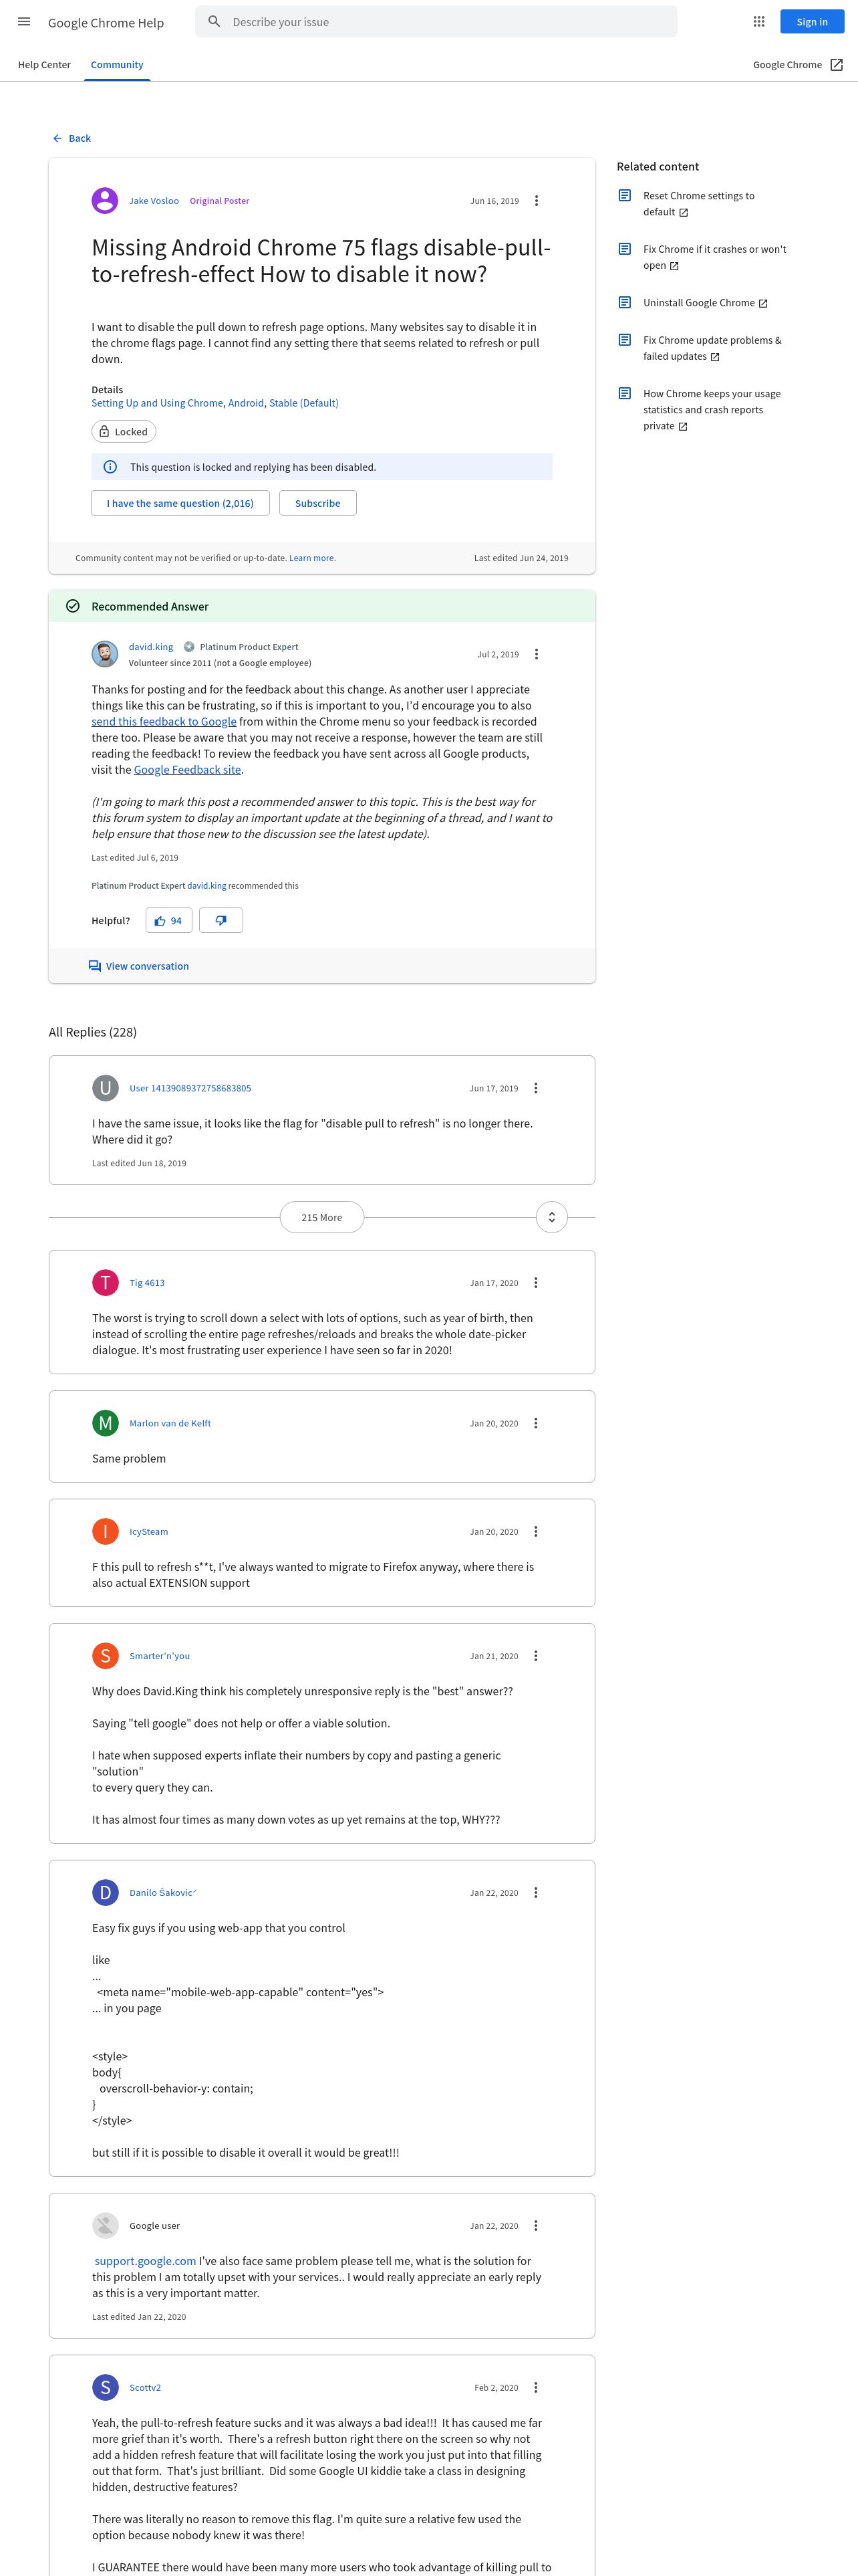Expand the 215 More replies
This screenshot has height=2576, width=858.
click(321, 1217)
